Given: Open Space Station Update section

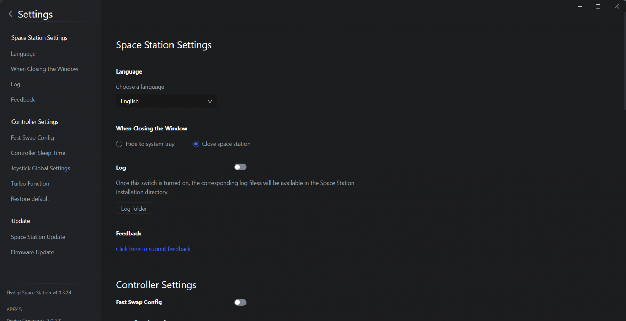Looking at the screenshot, I should (x=38, y=237).
